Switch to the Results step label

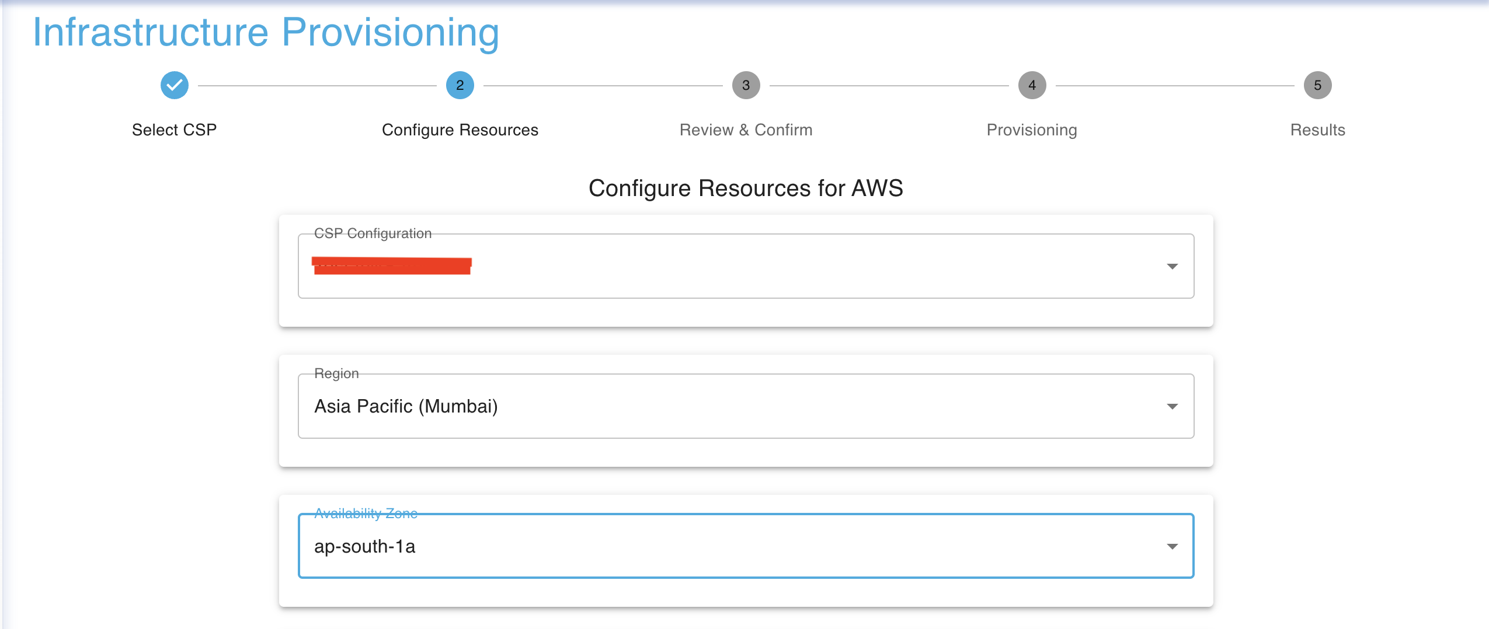pyautogui.click(x=1317, y=130)
